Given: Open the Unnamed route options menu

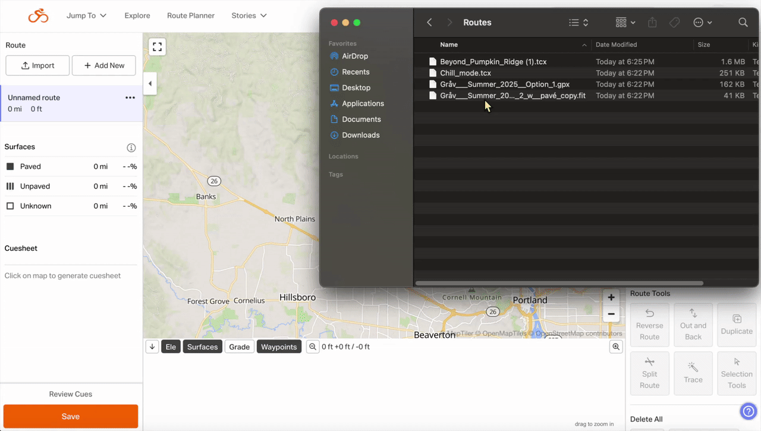Looking at the screenshot, I should click(130, 97).
